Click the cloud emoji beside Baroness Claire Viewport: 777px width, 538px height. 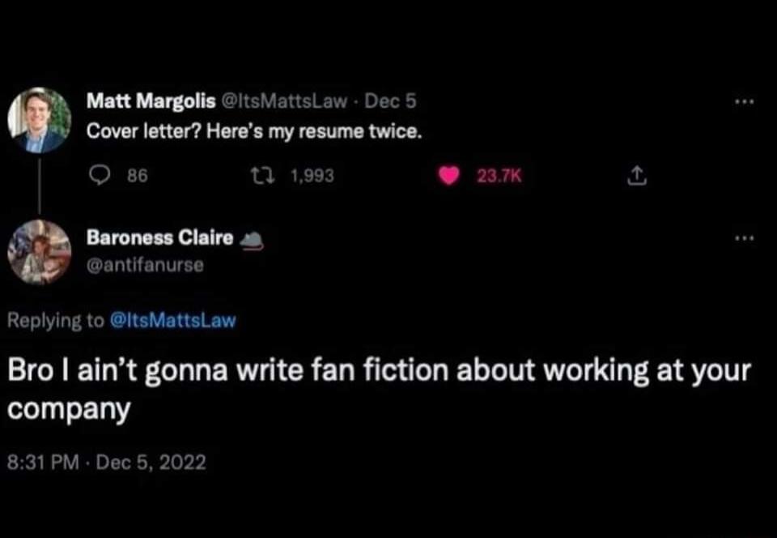[251, 237]
